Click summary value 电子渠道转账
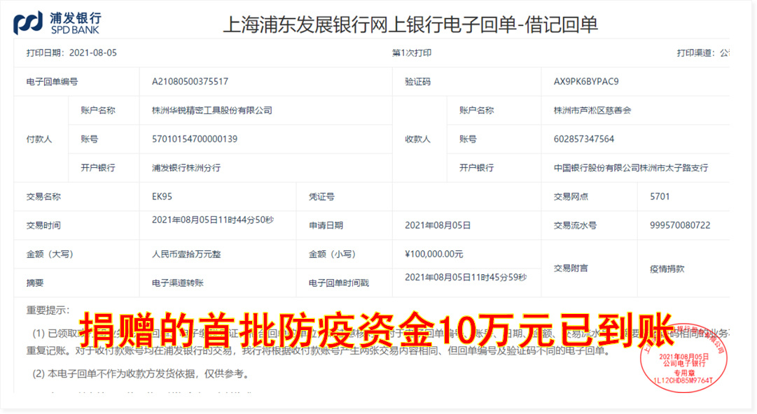Viewport: 757px width, 414px height. (177, 283)
